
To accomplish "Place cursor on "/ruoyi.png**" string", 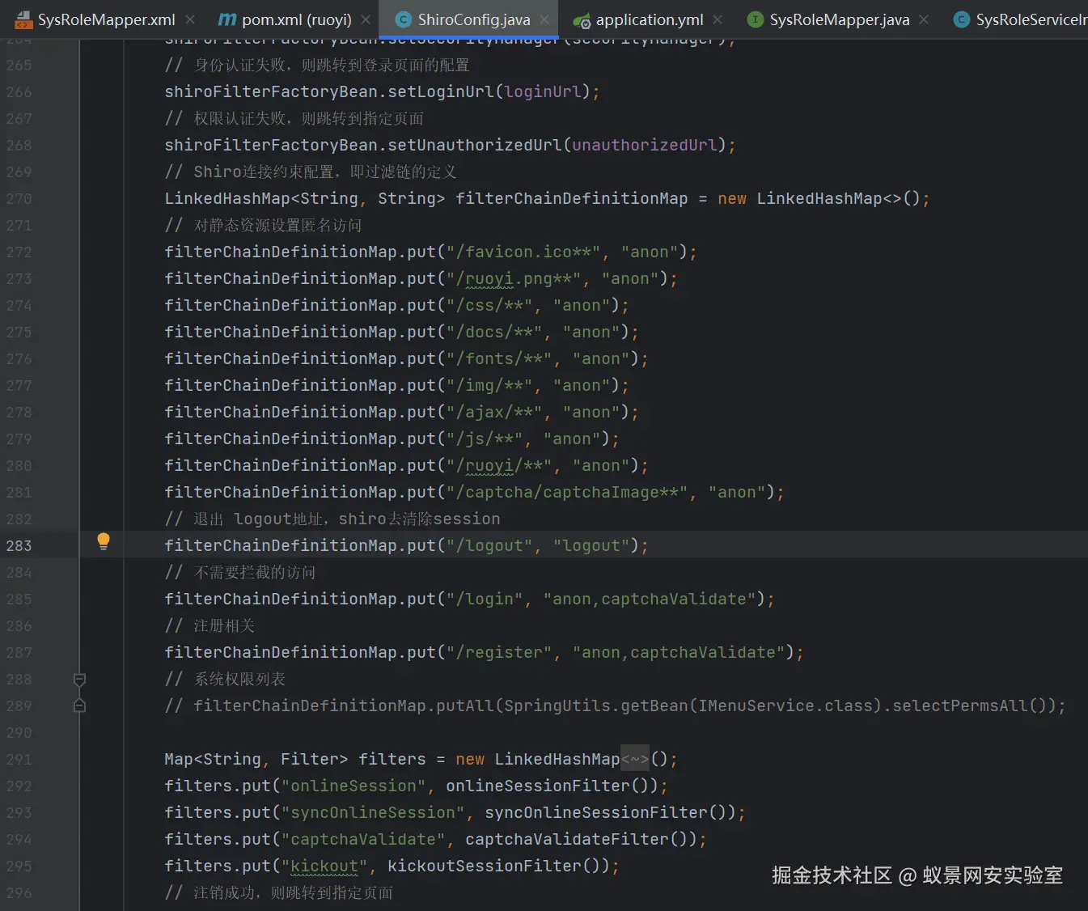I will (514, 278).
